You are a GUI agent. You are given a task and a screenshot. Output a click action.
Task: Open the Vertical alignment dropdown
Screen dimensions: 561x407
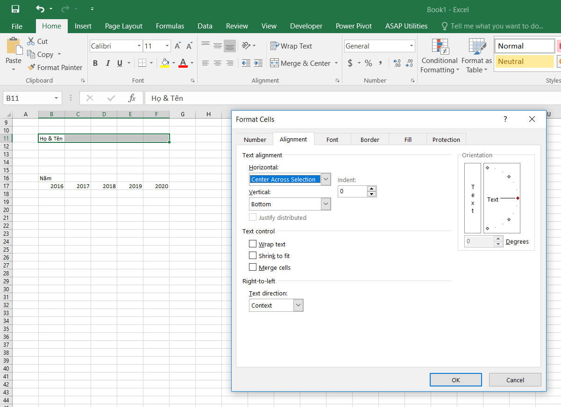[x=326, y=204]
